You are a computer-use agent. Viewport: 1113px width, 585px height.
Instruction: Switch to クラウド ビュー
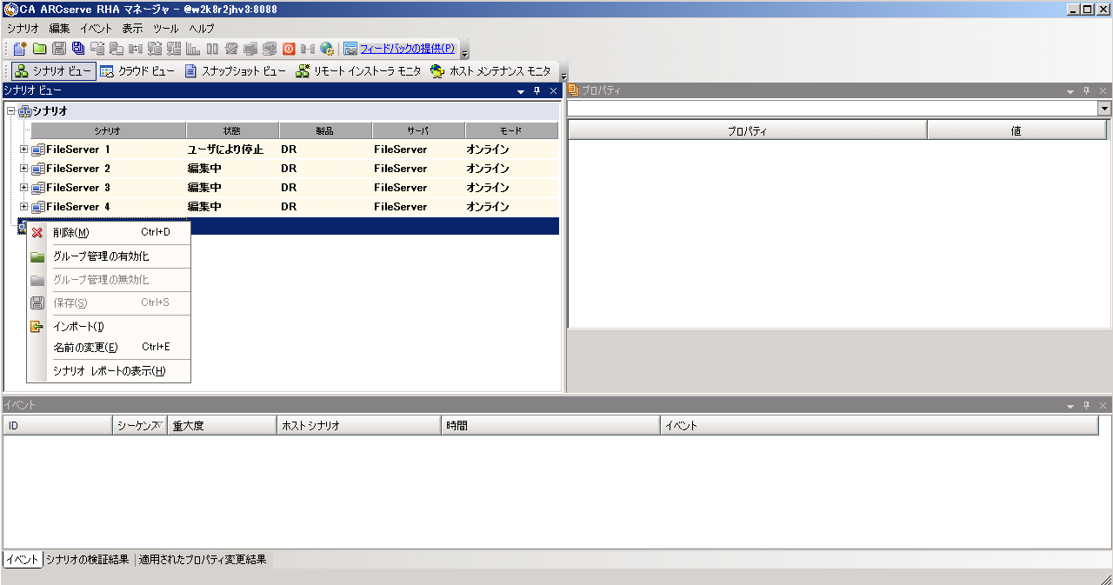click(x=137, y=71)
